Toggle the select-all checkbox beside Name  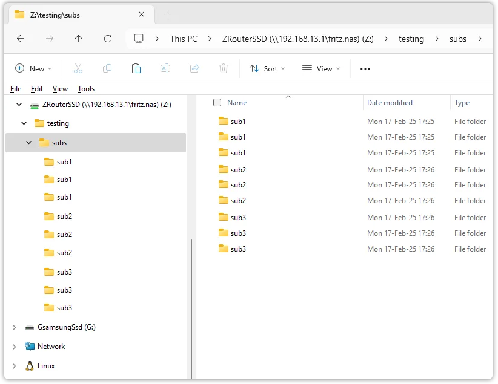tap(216, 102)
